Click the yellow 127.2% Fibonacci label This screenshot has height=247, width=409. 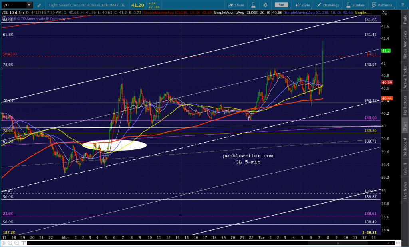[9, 232]
